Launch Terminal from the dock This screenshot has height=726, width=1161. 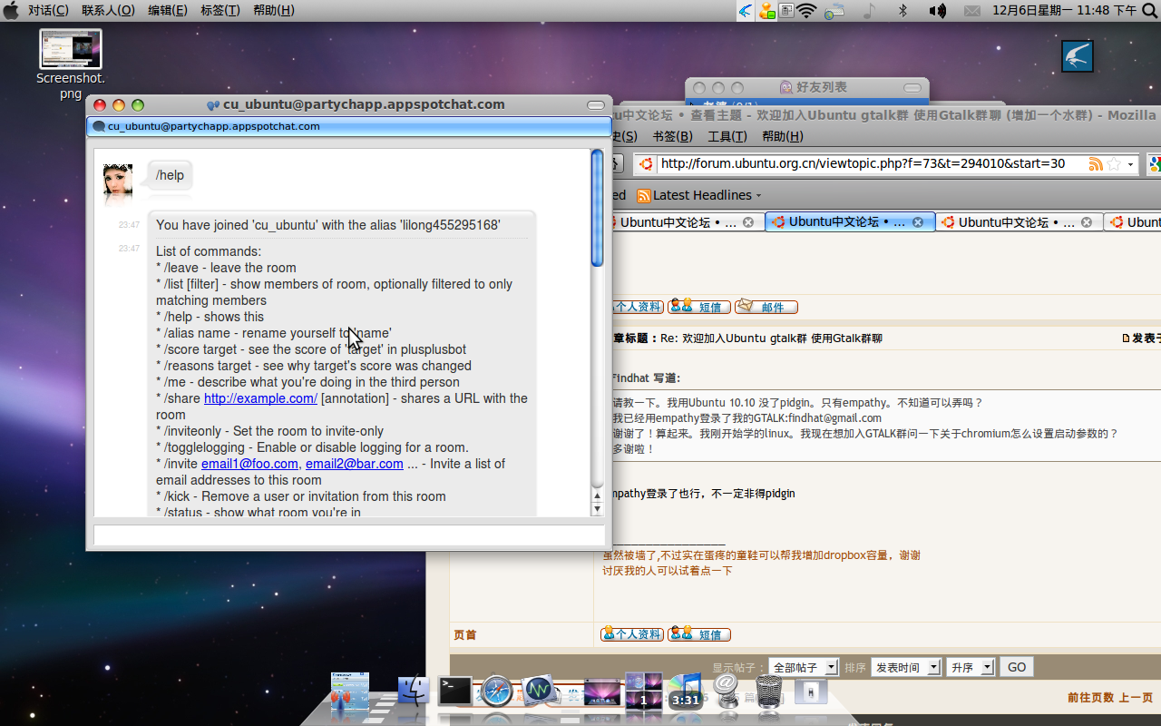(454, 692)
